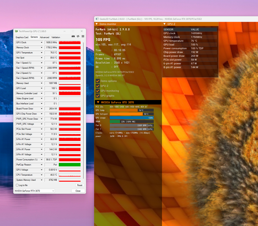Image resolution: width=258 pixels, height=226 pixels.
Task: Click the 99.8 % TDP value field
Action: tap(51, 160)
